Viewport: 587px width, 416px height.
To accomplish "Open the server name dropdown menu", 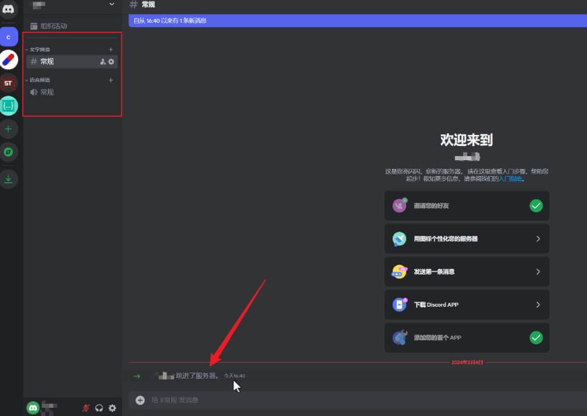I will coord(70,5).
